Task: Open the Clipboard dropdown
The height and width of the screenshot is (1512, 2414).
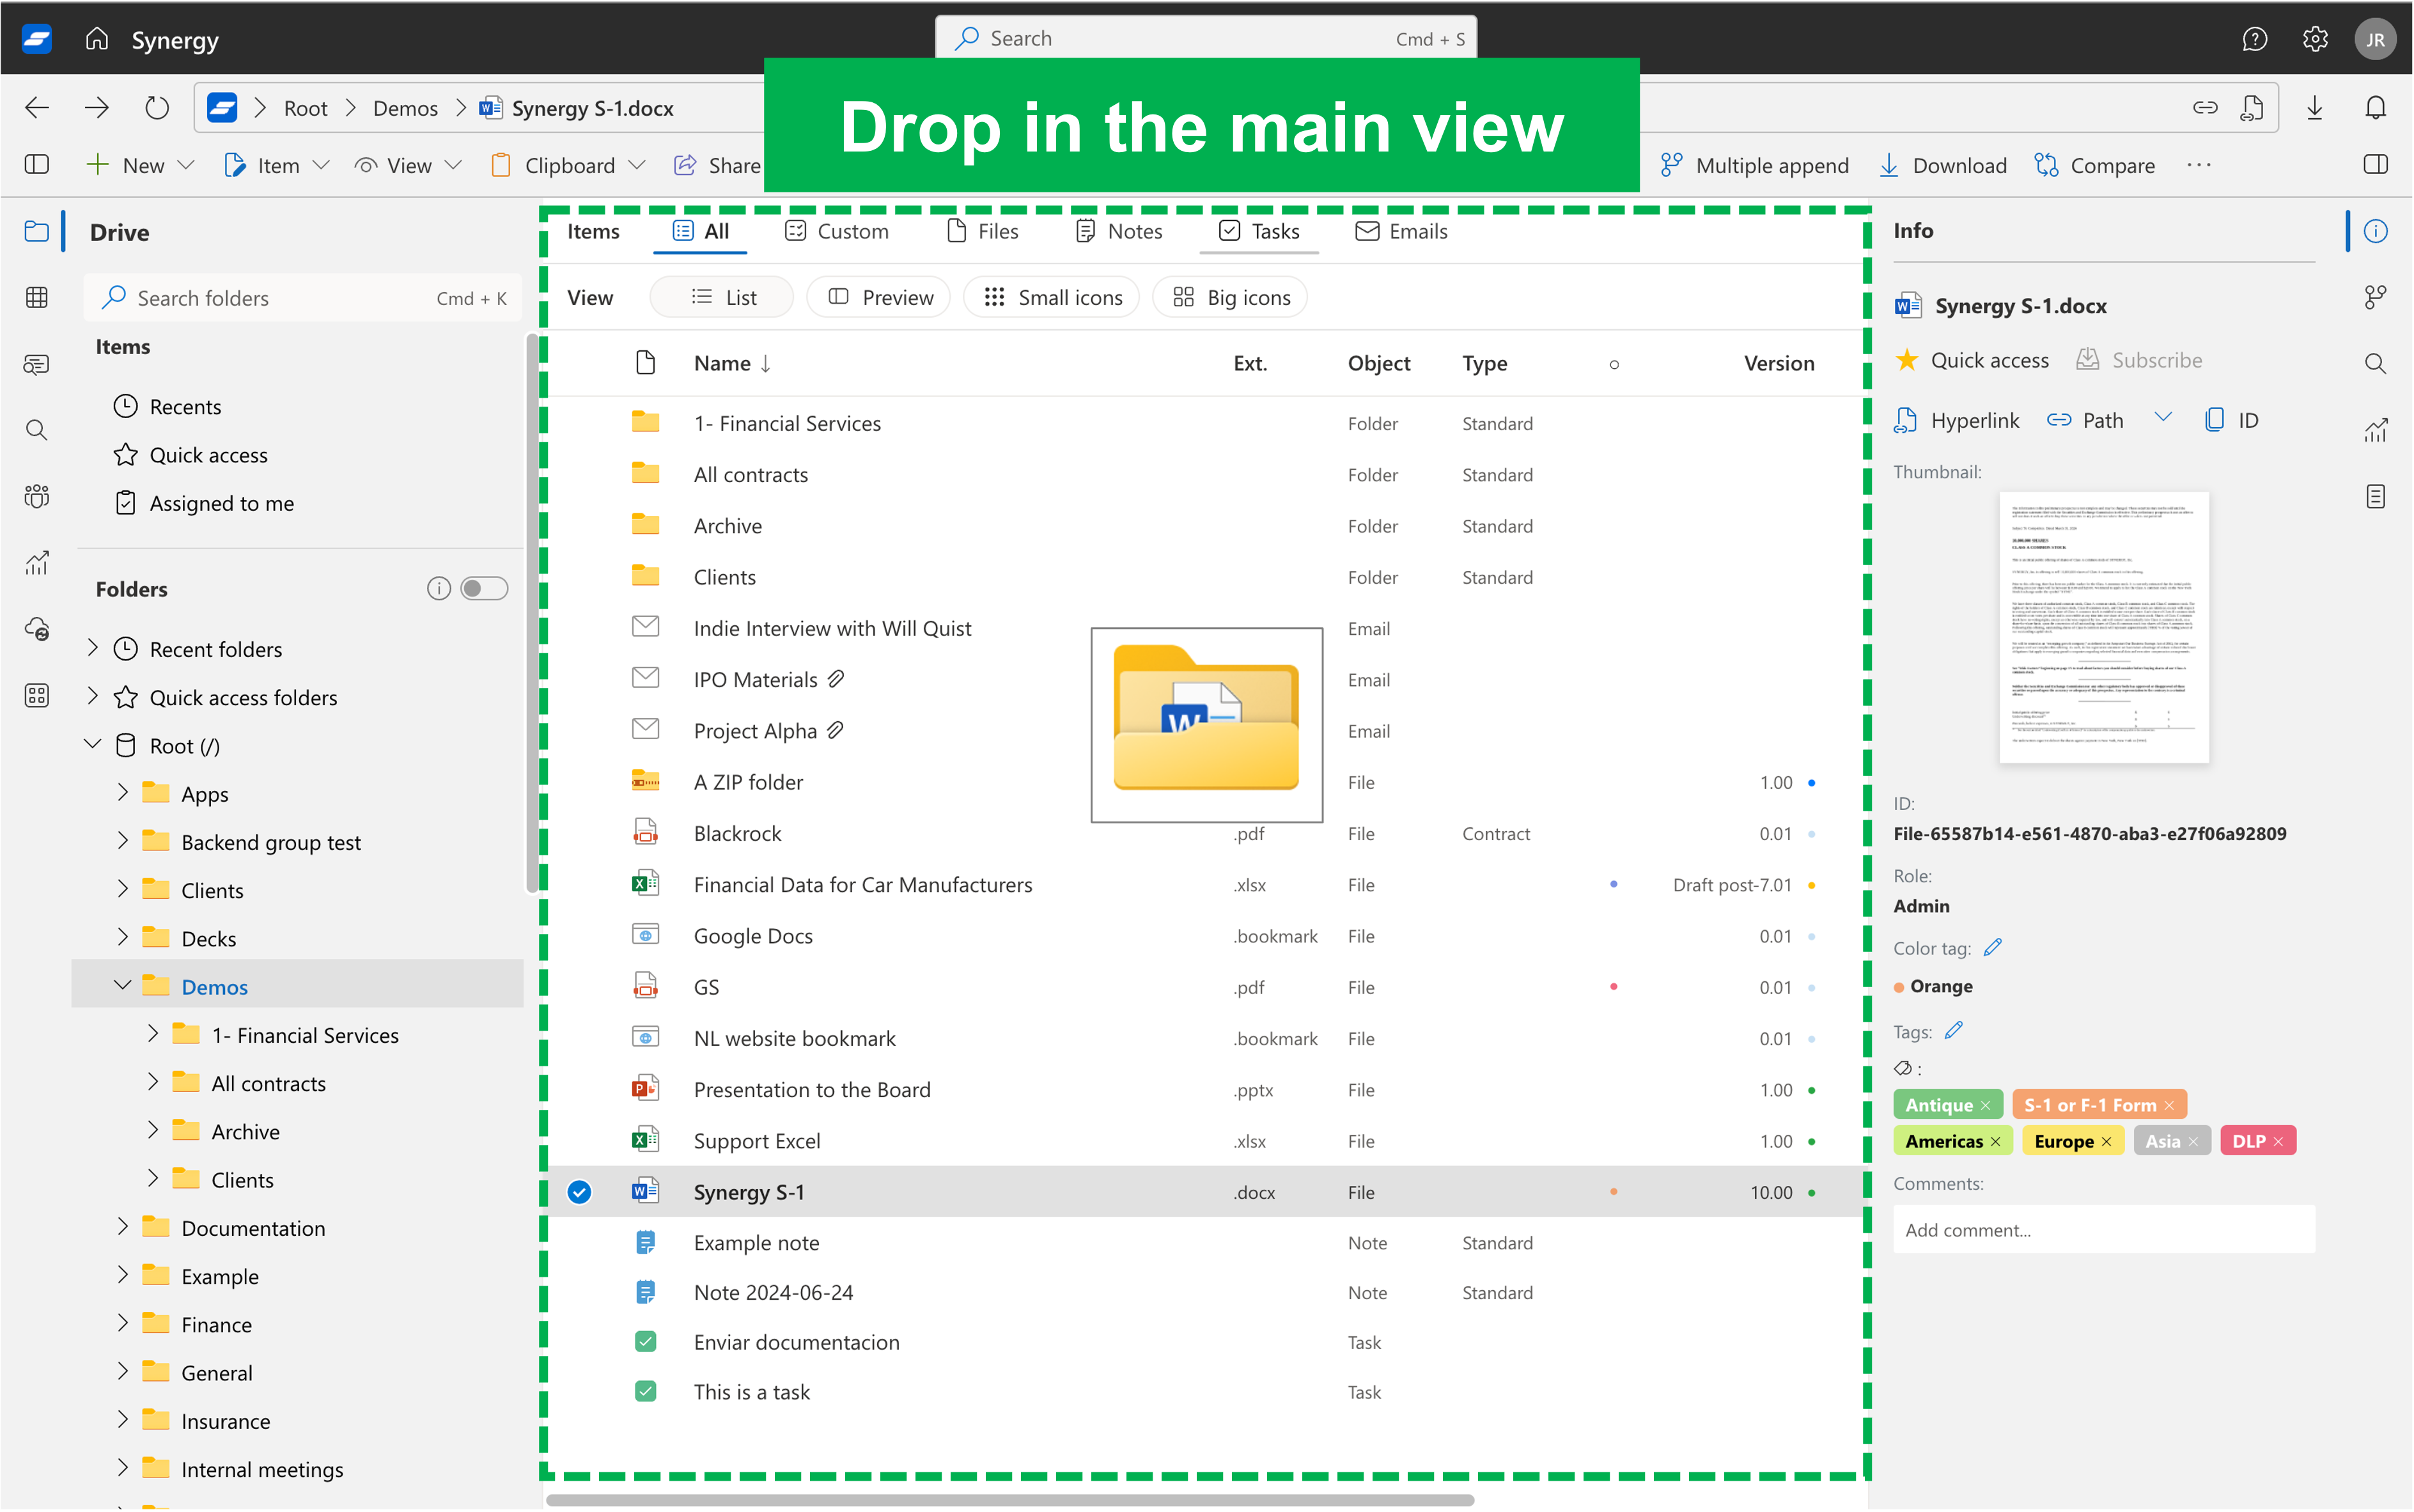Action: point(568,166)
